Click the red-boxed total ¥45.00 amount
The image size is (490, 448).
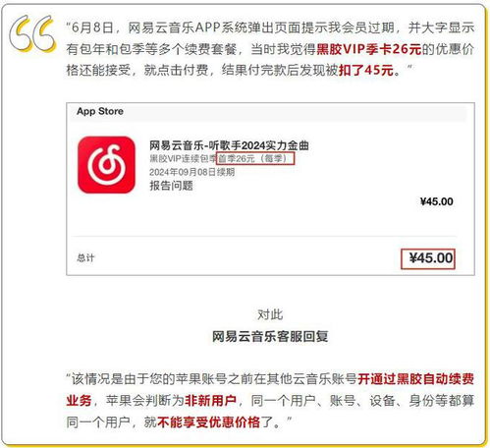428,258
